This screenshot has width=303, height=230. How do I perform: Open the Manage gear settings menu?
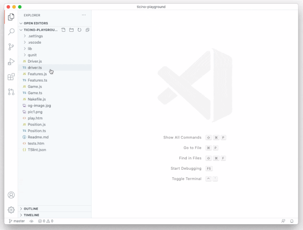point(11,210)
